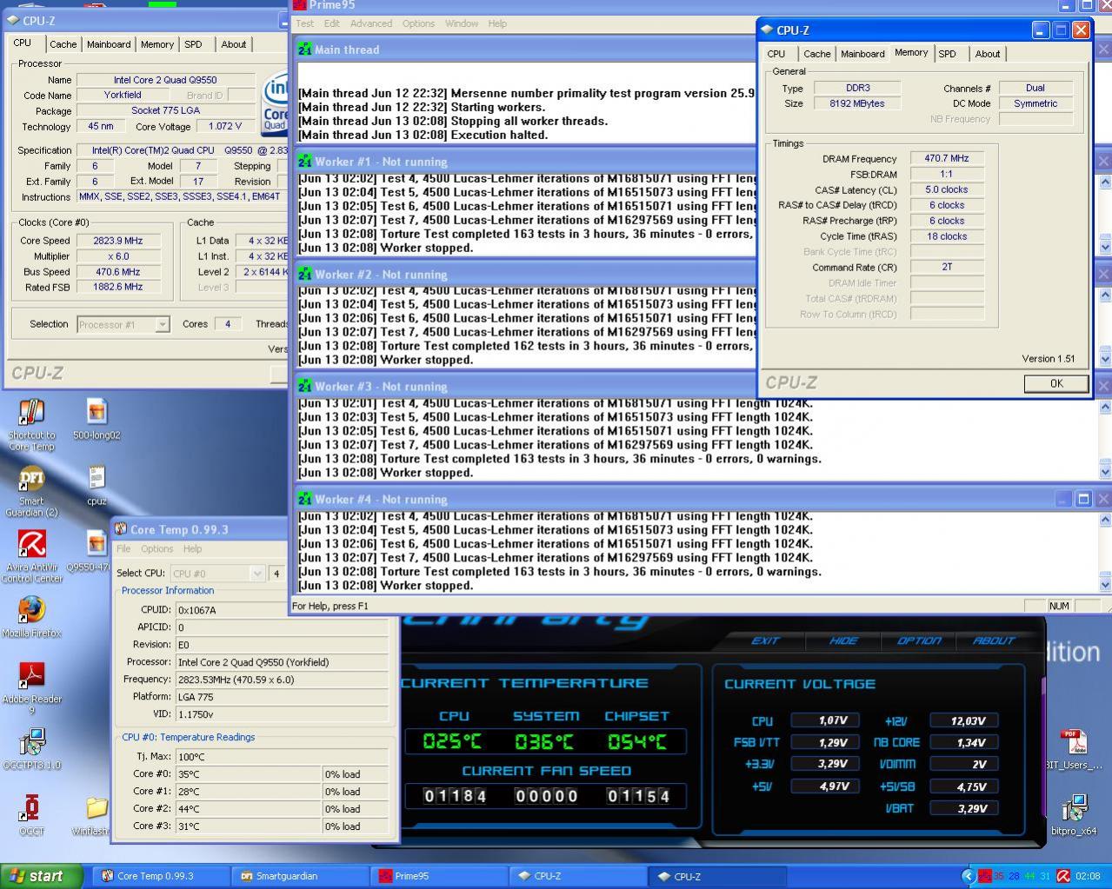
Task: Open SPD tab in left CPU-Z window
Action: point(193,44)
